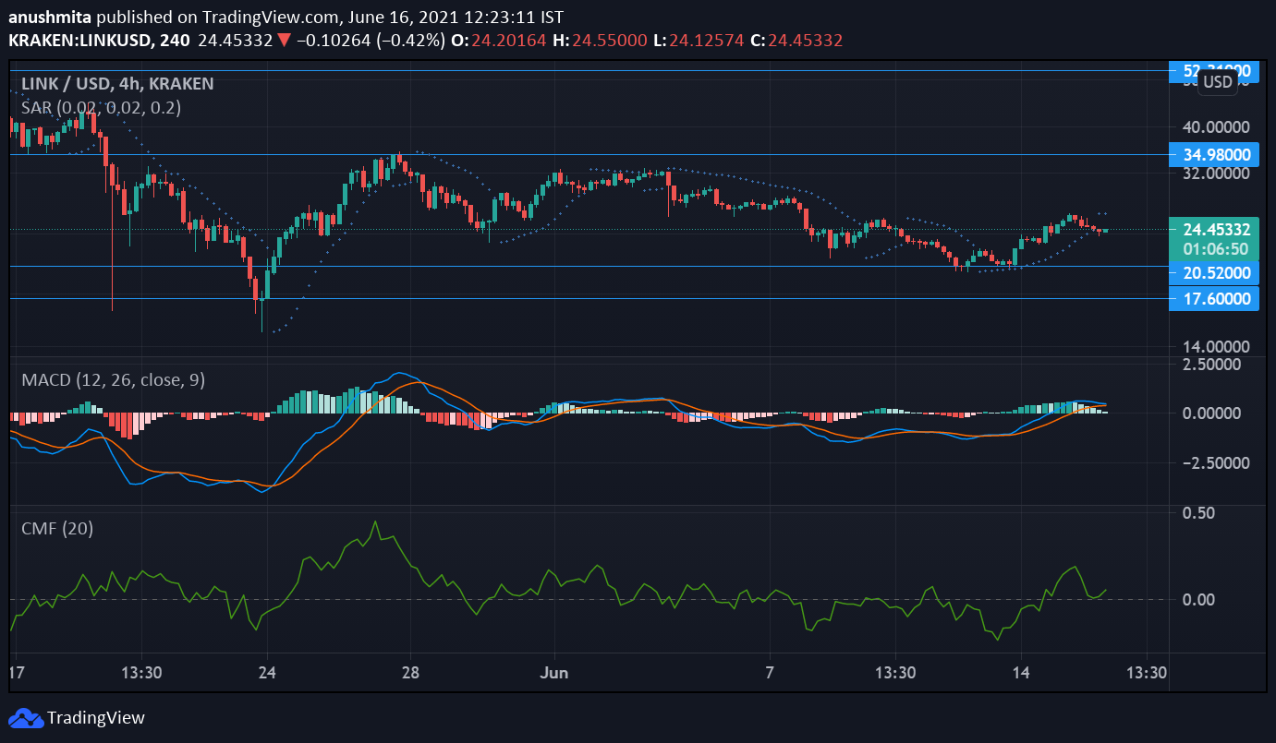The image size is (1276, 743).
Task: Click the USD currency button
Action: (1217, 82)
